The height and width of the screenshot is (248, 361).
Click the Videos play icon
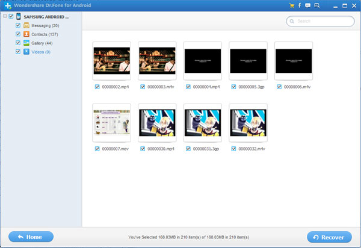point(26,52)
